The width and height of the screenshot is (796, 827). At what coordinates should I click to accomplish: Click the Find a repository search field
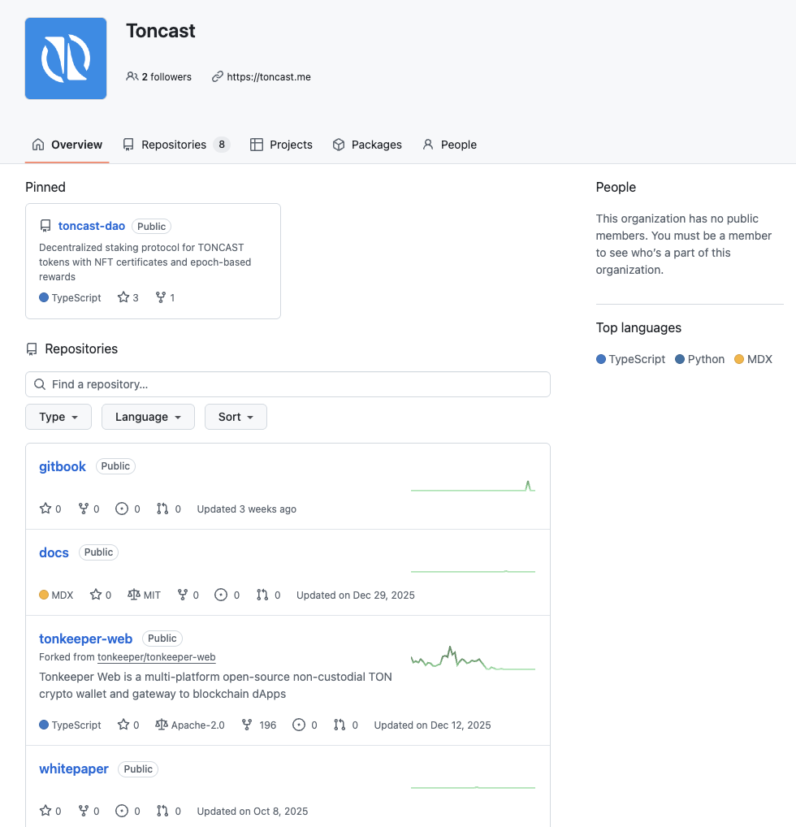pos(288,383)
